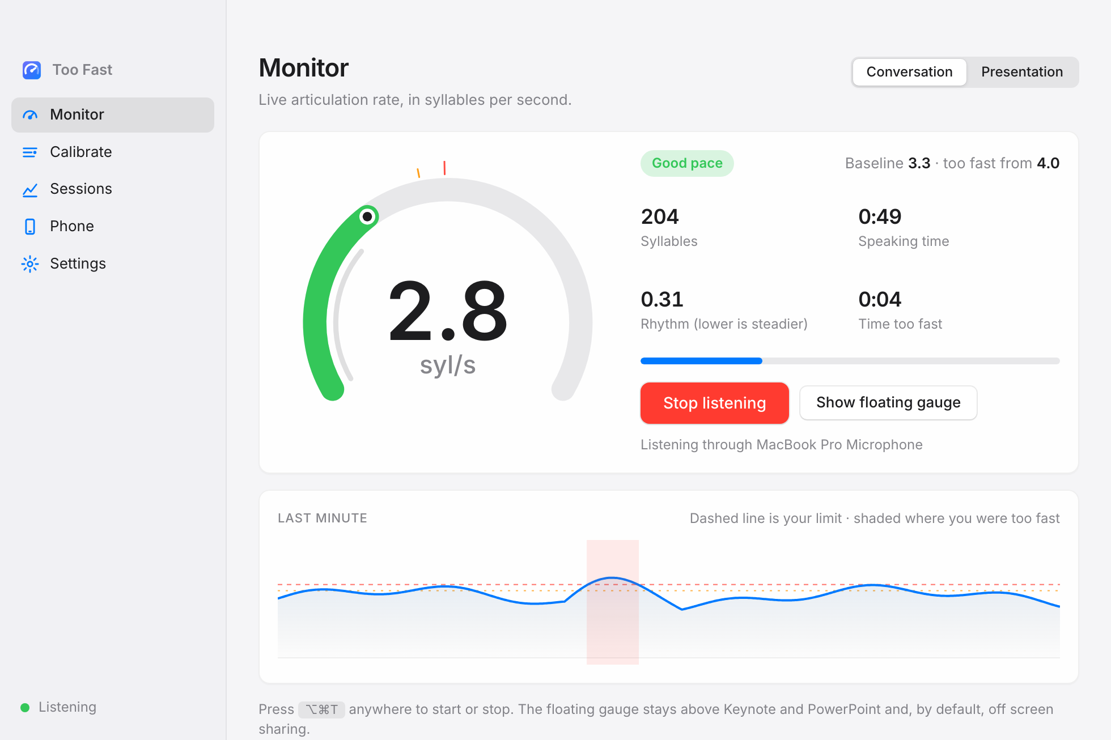Click the Calibrate sliders icon

(x=30, y=152)
